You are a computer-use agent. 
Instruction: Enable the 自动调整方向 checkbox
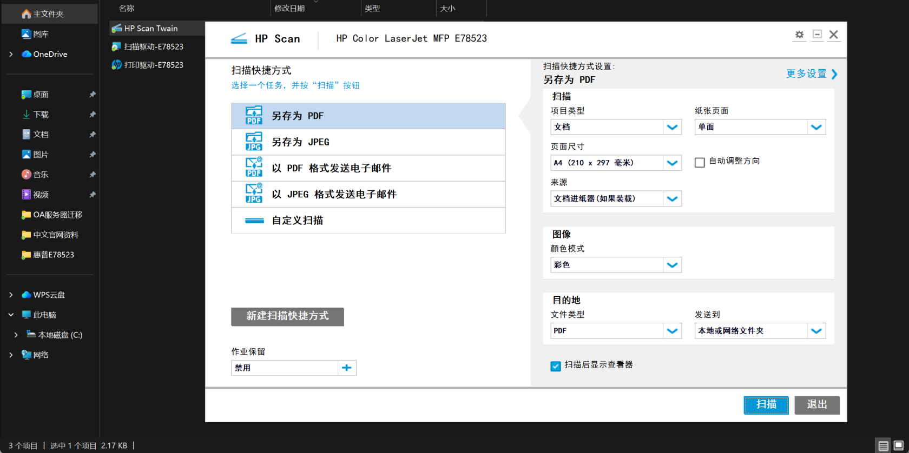700,162
